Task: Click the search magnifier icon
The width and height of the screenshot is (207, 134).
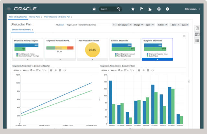Action: 119,9
